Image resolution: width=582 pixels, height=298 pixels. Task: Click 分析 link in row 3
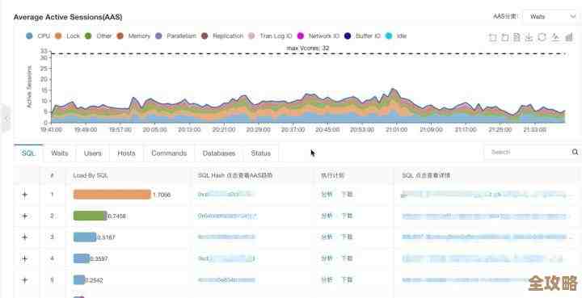point(327,237)
